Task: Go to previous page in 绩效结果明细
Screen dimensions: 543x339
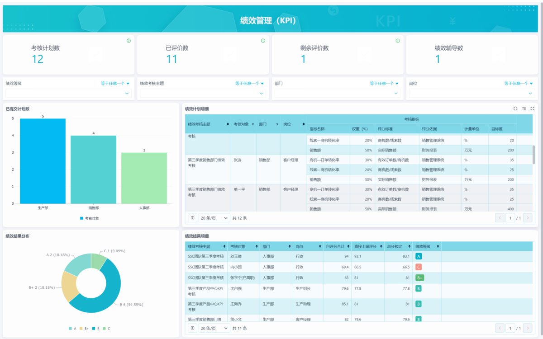Action: [x=500, y=328]
